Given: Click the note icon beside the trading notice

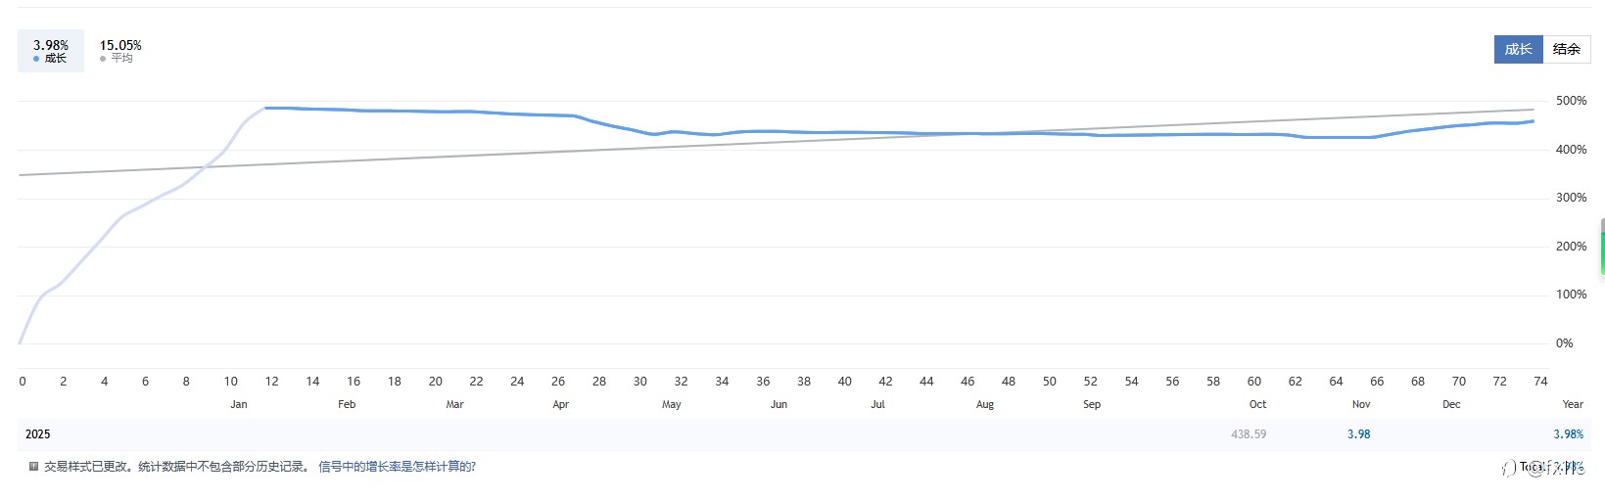Looking at the screenshot, I should (33, 467).
